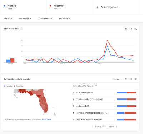
Task: Select the Anosmia search term box
Action: [70, 7]
